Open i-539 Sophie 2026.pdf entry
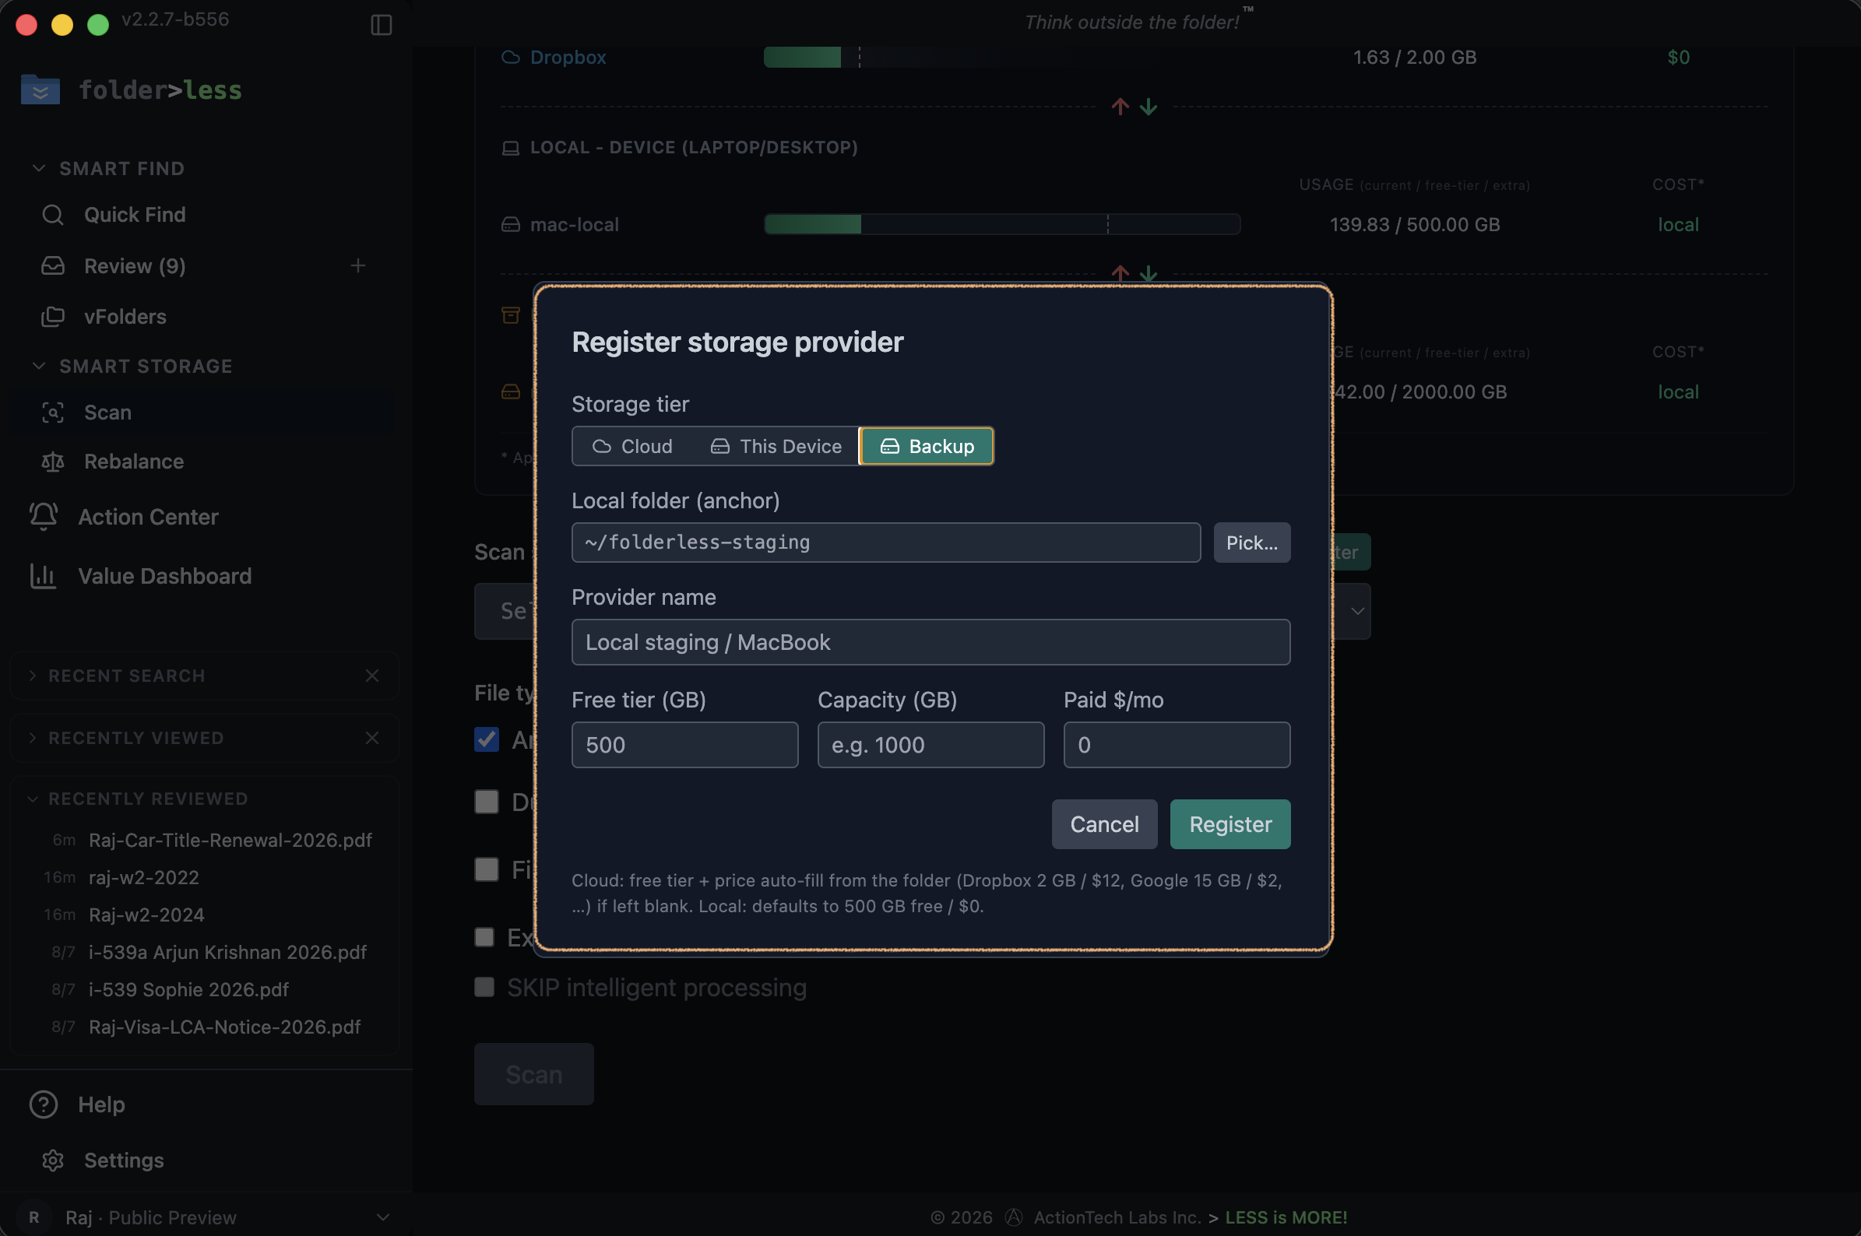The width and height of the screenshot is (1861, 1236). click(188, 989)
